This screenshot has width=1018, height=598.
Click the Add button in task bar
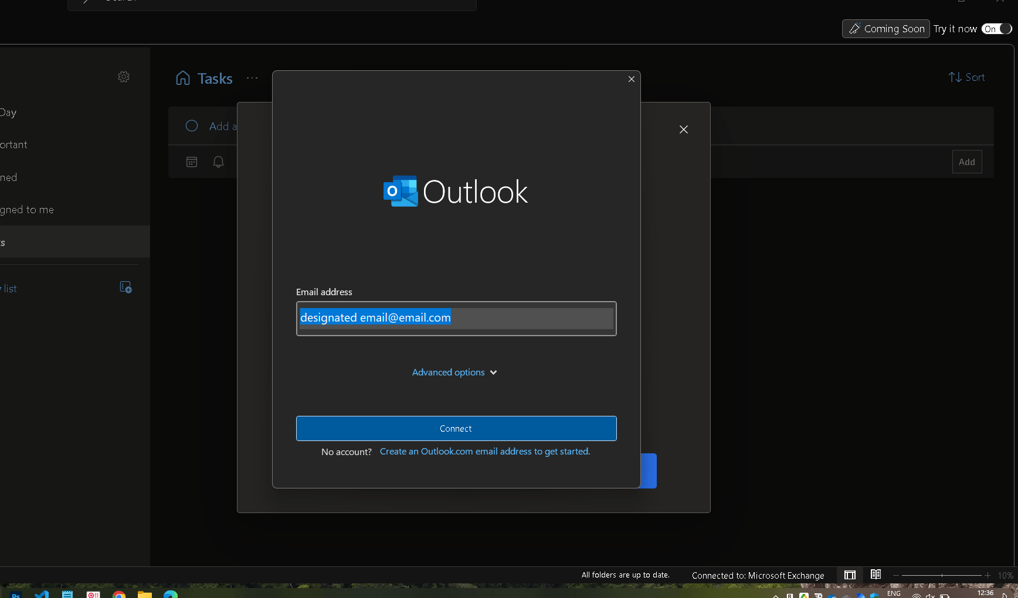(x=967, y=162)
